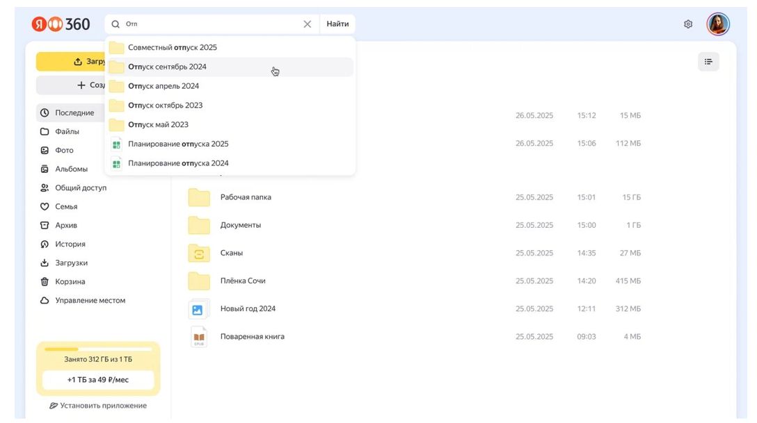Pick Отпуск май 2023 folder suggestion
Image resolution: width=757 pixels, height=423 pixels.
158,125
